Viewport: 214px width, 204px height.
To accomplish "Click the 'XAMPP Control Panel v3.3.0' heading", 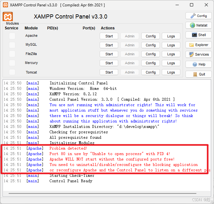I will pos(70,17).
